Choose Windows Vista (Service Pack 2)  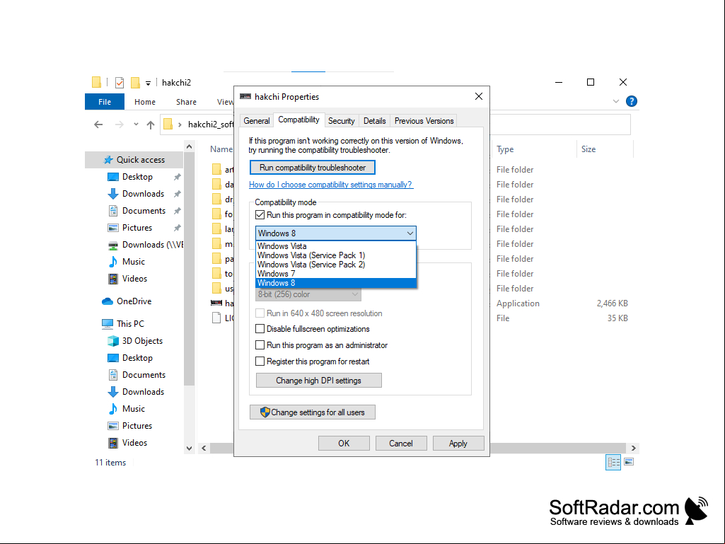pyautogui.click(x=336, y=265)
